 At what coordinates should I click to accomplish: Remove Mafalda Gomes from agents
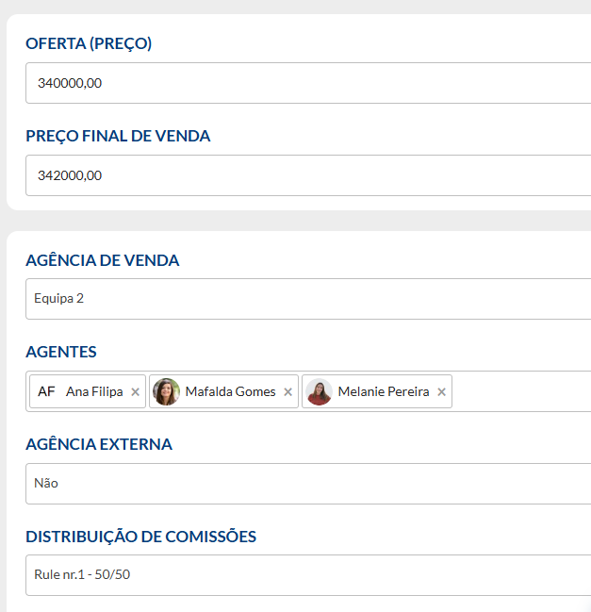(x=287, y=392)
